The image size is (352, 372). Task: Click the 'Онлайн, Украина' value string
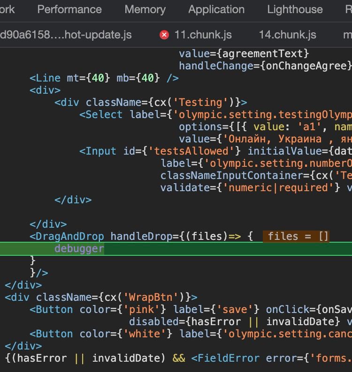coord(275,139)
